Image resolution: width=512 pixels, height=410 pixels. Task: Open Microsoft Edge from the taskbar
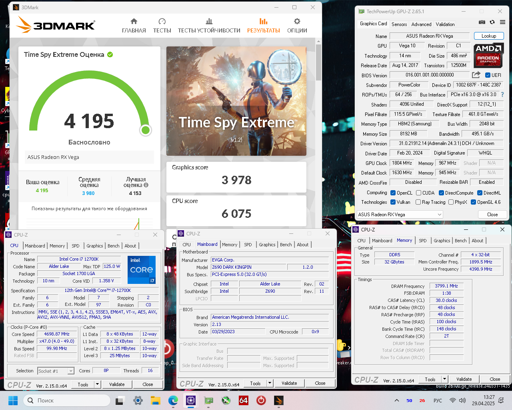point(173,400)
